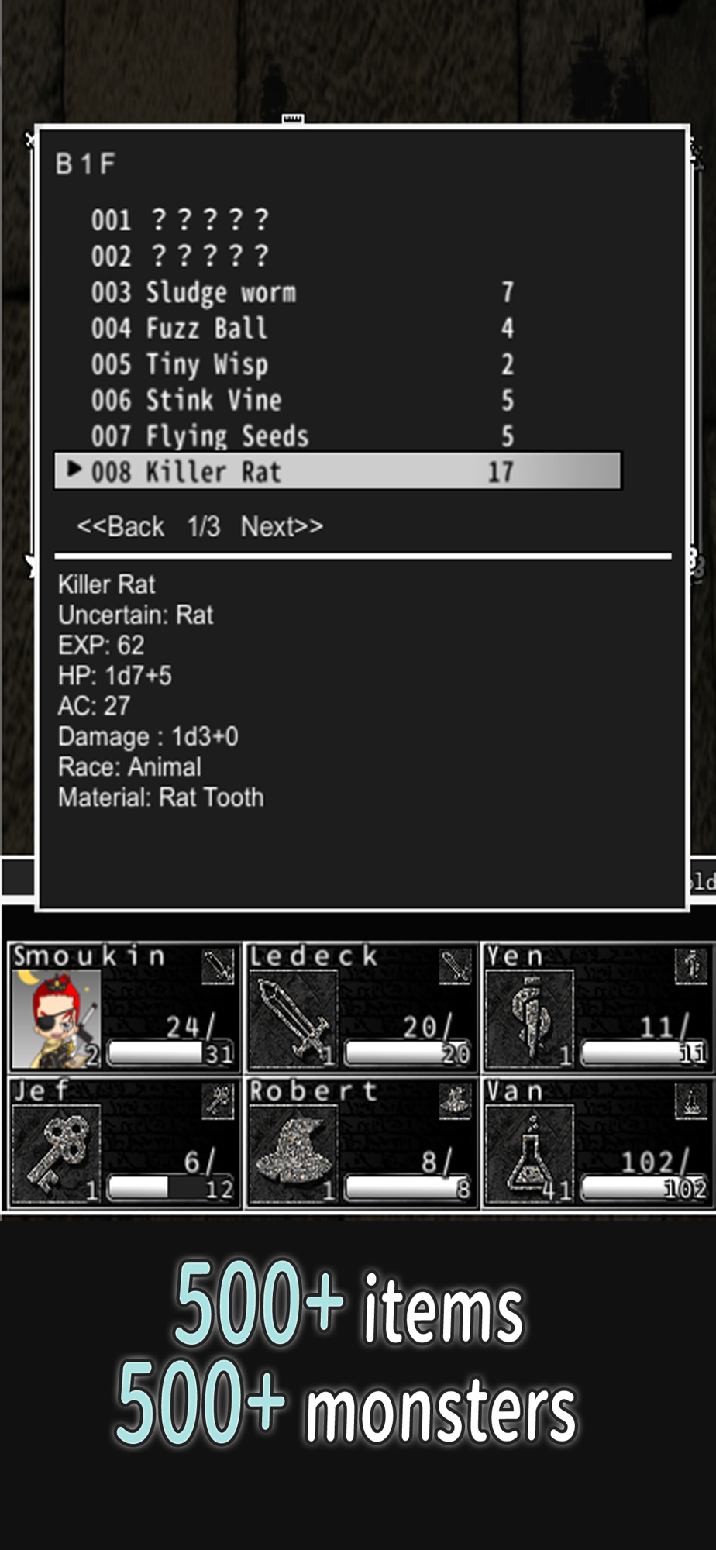Go to Next>> monster page
This screenshot has width=716, height=1550.
point(282,526)
